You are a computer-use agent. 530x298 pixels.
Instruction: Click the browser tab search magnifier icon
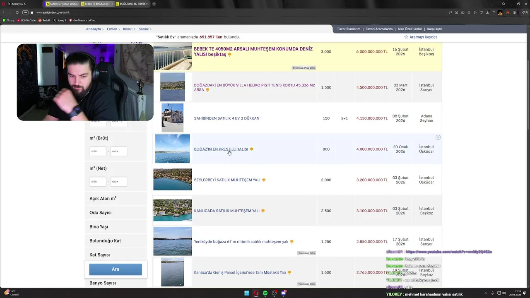[503, 4]
